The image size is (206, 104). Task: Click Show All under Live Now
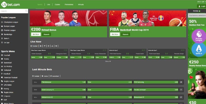pos(108,61)
